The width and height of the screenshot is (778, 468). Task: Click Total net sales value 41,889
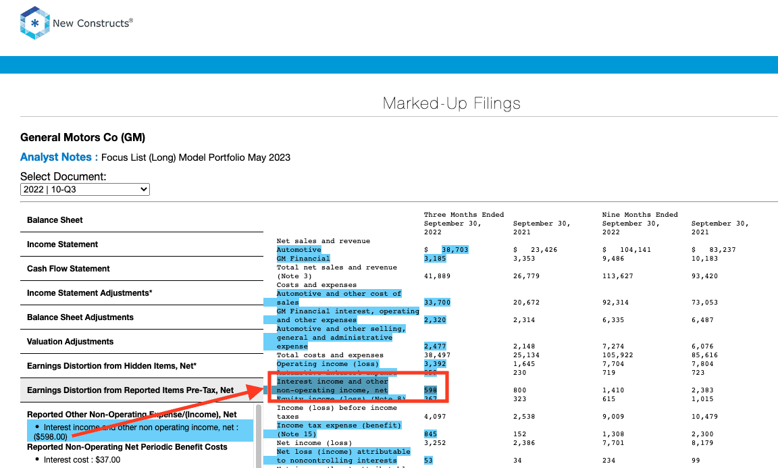pyautogui.click(x=437, y=276)
